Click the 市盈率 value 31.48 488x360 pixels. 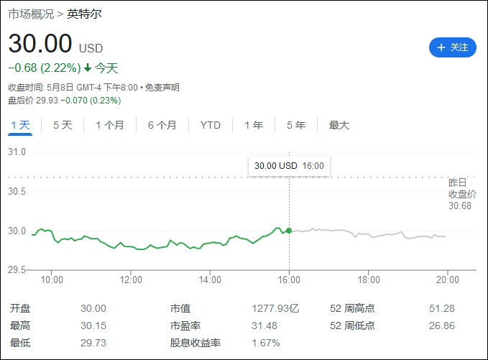tap(264, 326)
